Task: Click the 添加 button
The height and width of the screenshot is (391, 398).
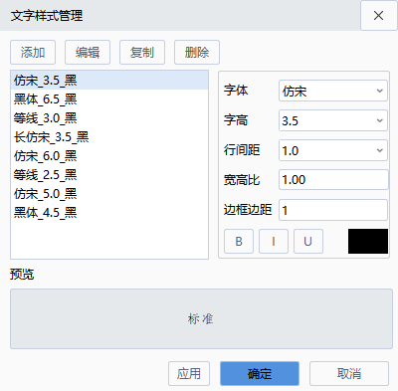Action: [x=33, y=53]
